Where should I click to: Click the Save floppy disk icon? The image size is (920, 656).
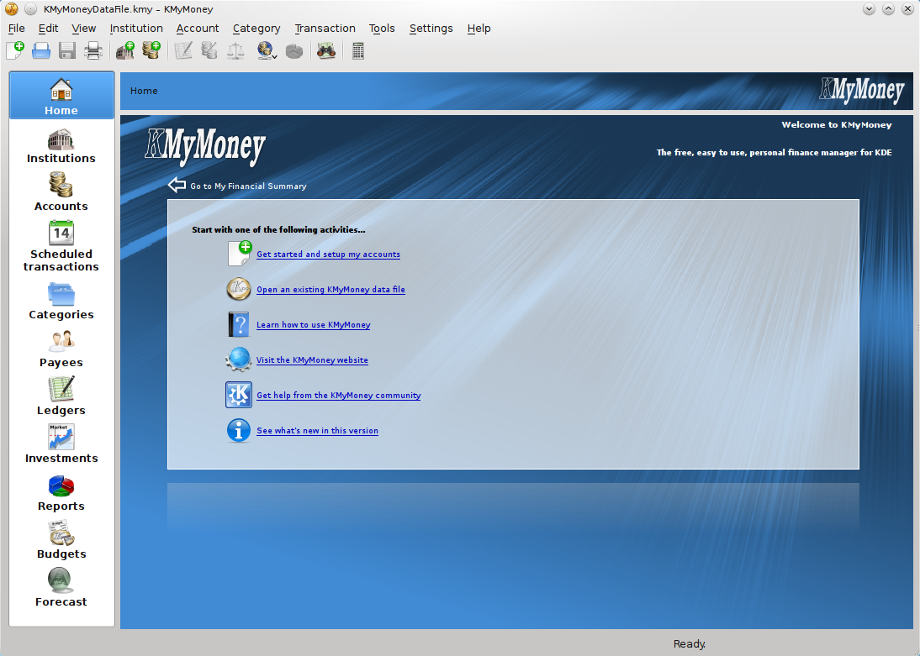(x=67, y=51)
